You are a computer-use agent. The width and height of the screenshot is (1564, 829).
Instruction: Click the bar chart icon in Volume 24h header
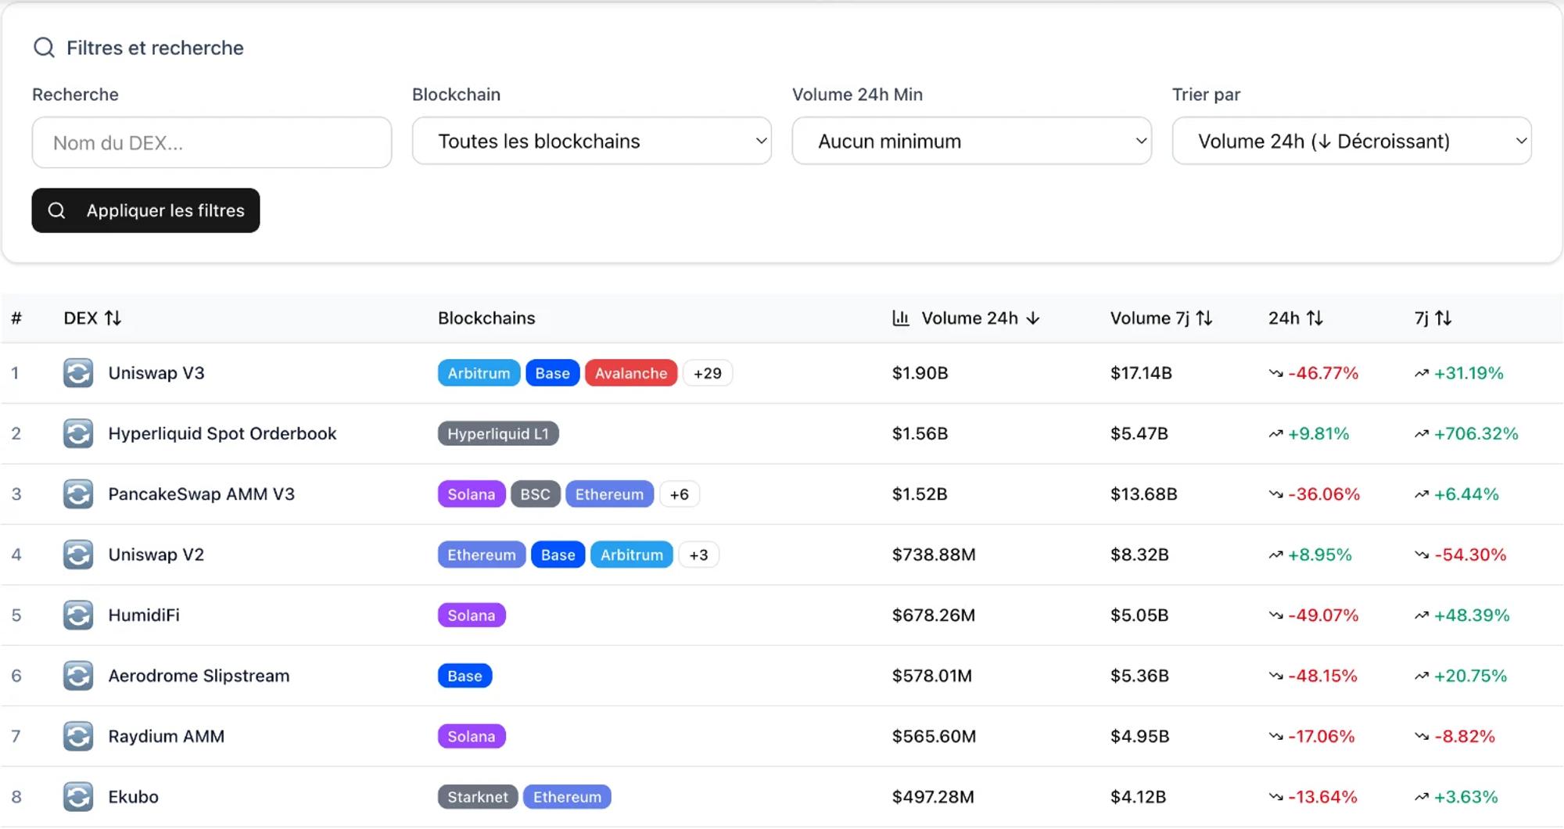[901, 318]
